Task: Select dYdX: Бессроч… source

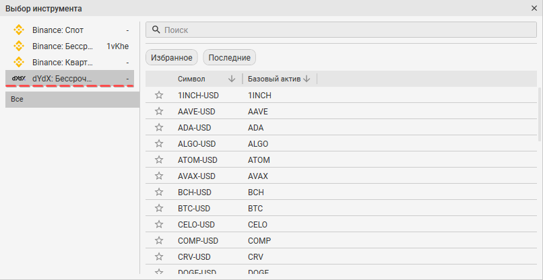Action: 69,79
